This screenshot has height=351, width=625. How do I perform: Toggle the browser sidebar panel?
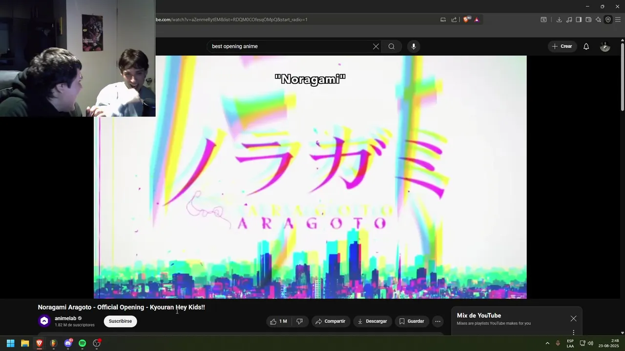point(579,19)
